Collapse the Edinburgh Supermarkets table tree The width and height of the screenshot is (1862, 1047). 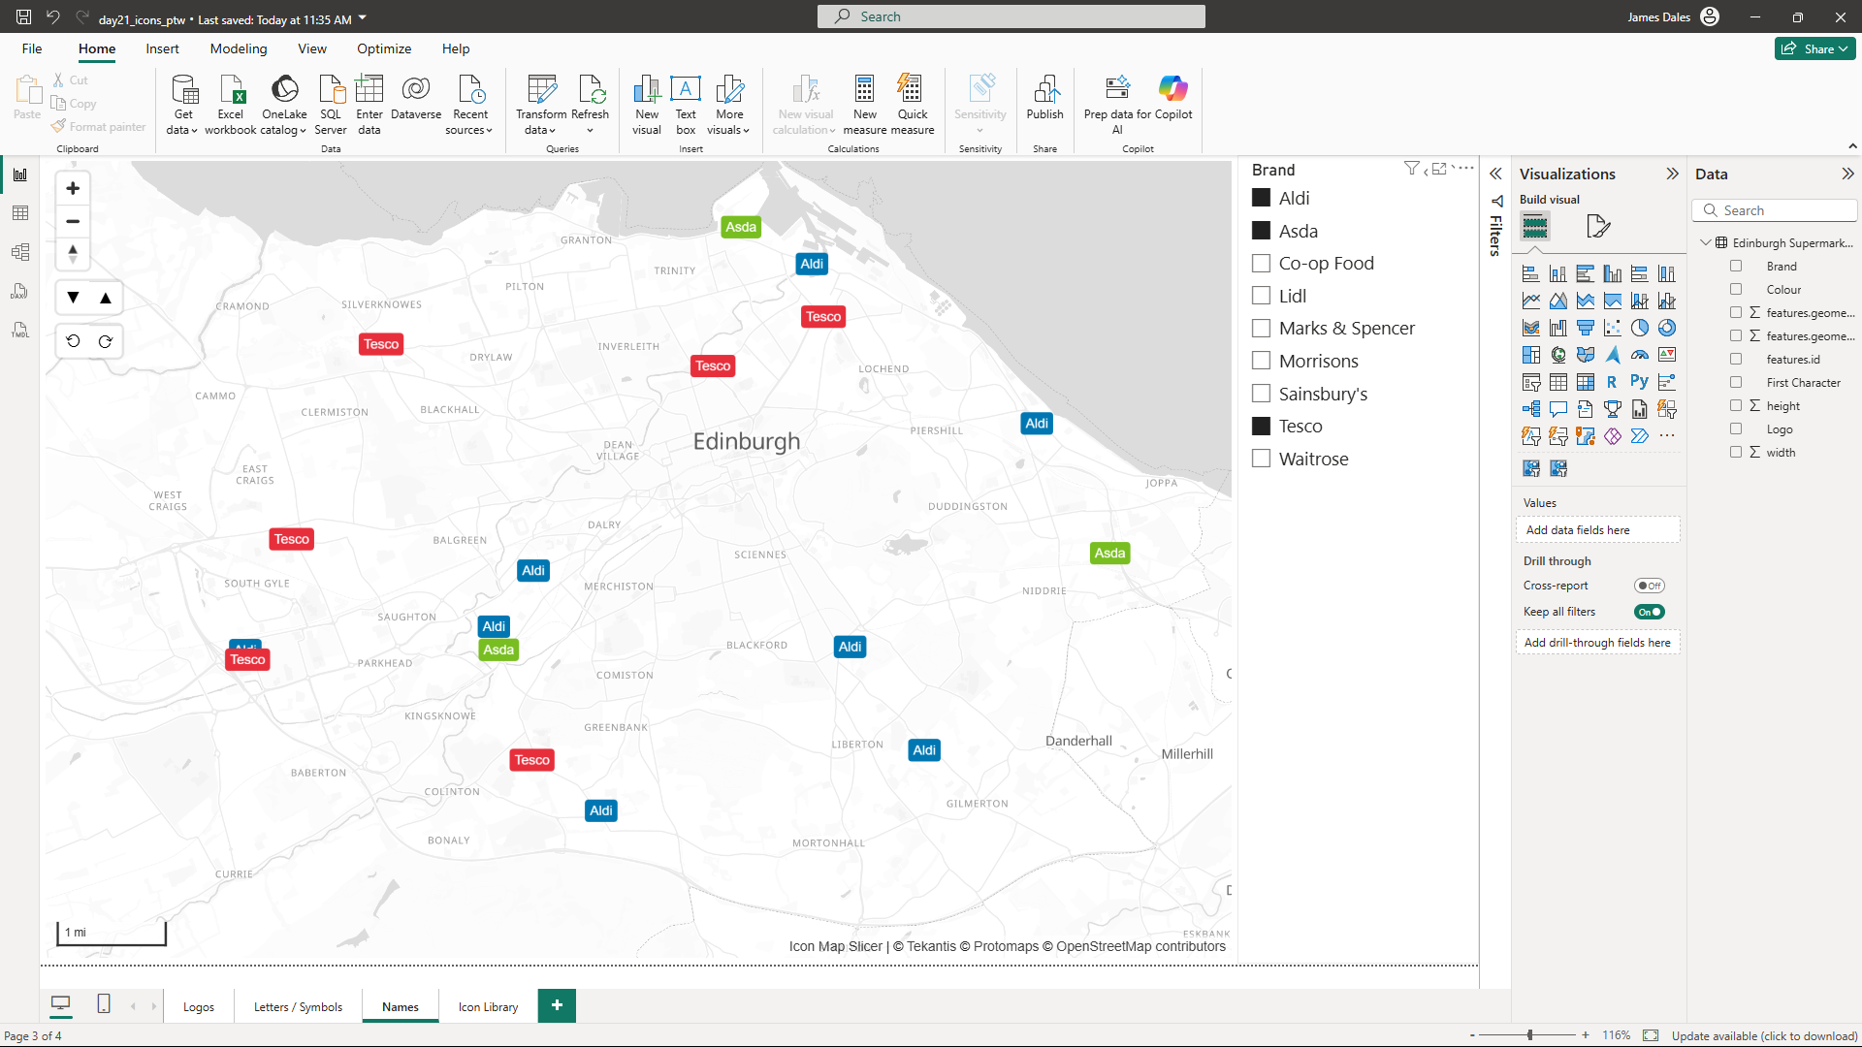coord(1706,243)
